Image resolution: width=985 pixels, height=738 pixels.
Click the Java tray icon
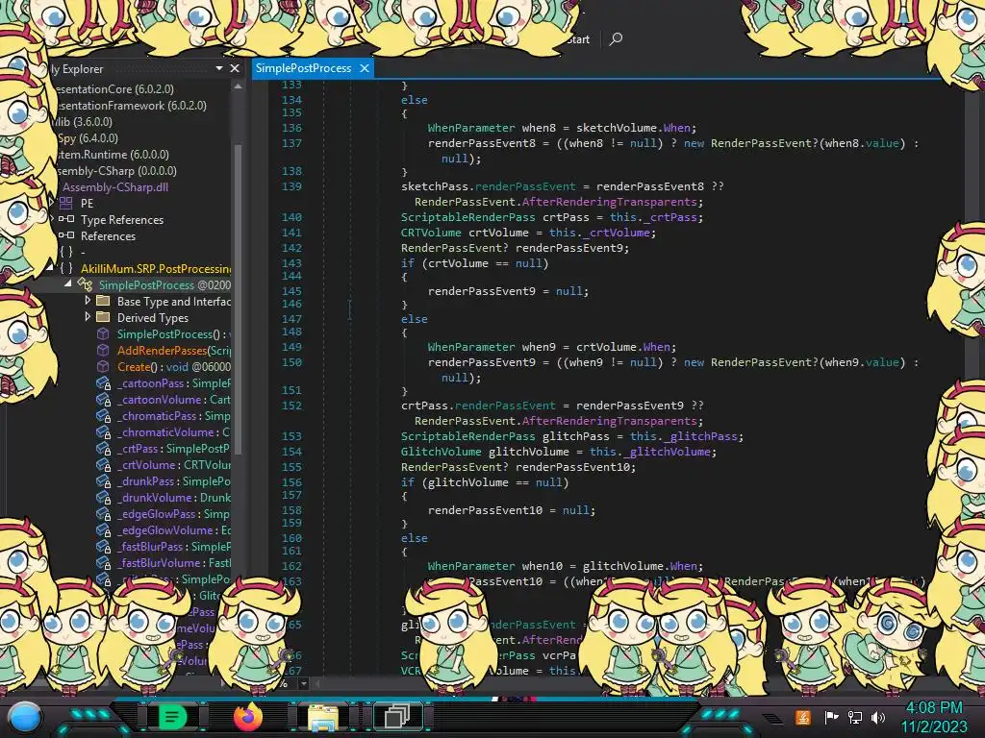coord(803,717)
